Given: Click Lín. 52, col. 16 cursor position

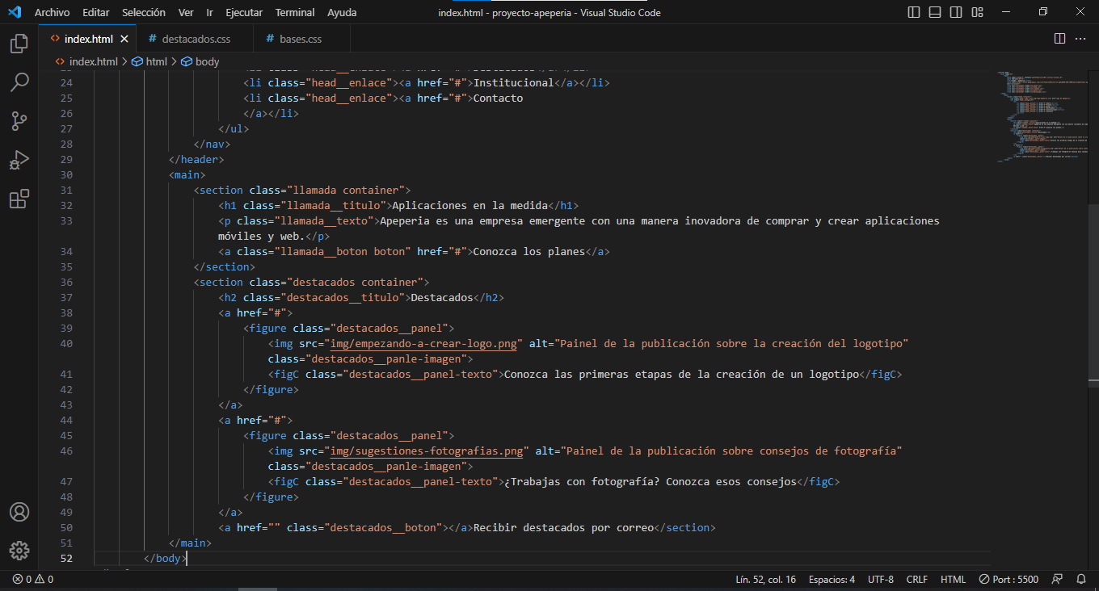Looking at the screenshot, I should pyautogui.click(x=765, y=579).
